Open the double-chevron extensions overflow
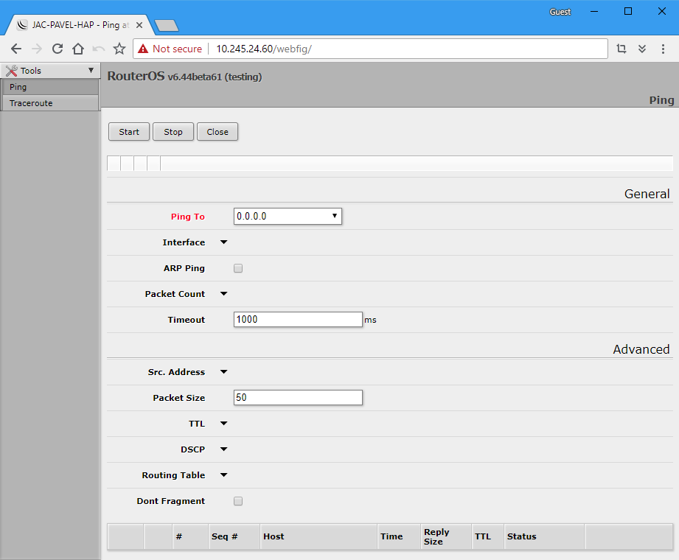 coord(642,49)
